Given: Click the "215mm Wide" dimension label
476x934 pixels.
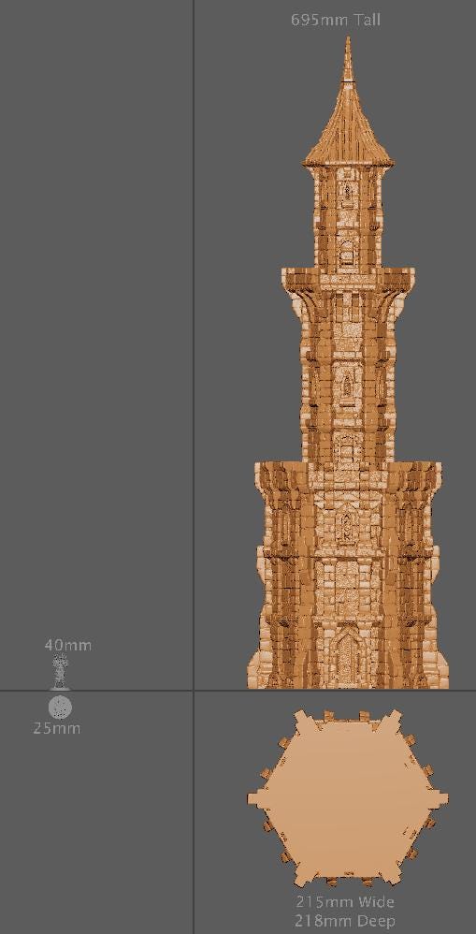Looking at the screenshot, I should [x=345, y=901].
